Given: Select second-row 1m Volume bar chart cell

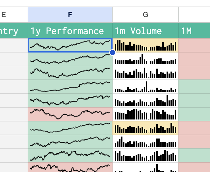Looking at the screenshot, I should pyautogui.click(x=145, y=59).
